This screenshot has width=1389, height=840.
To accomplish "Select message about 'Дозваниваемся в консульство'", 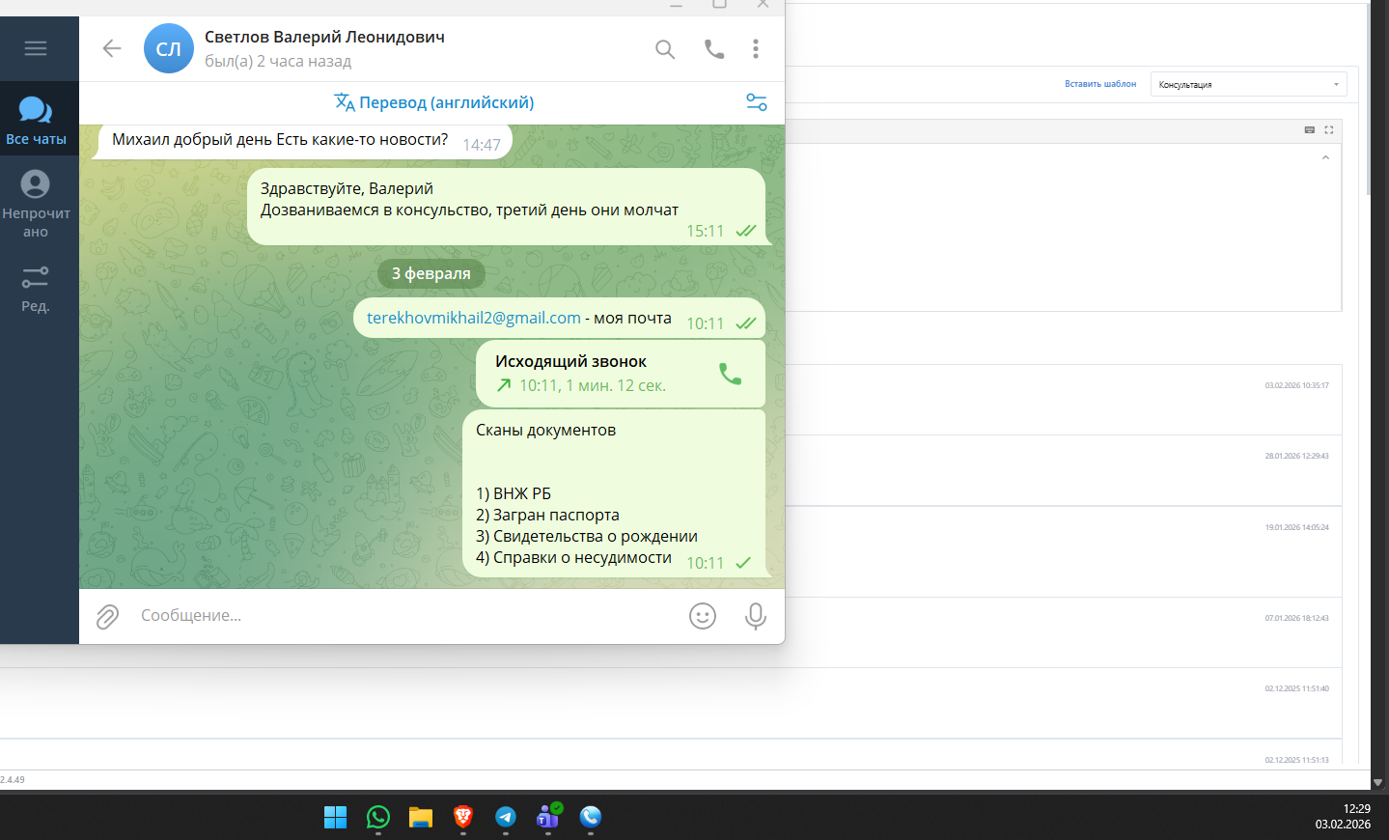I will (x=506, y=207).
